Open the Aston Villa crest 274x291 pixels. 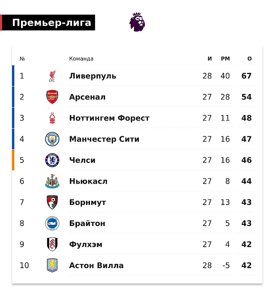tap(52, 265)
